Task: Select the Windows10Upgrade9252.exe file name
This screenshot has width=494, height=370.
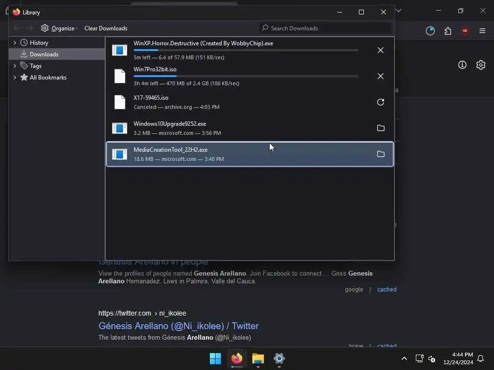Action: (170, 124)
